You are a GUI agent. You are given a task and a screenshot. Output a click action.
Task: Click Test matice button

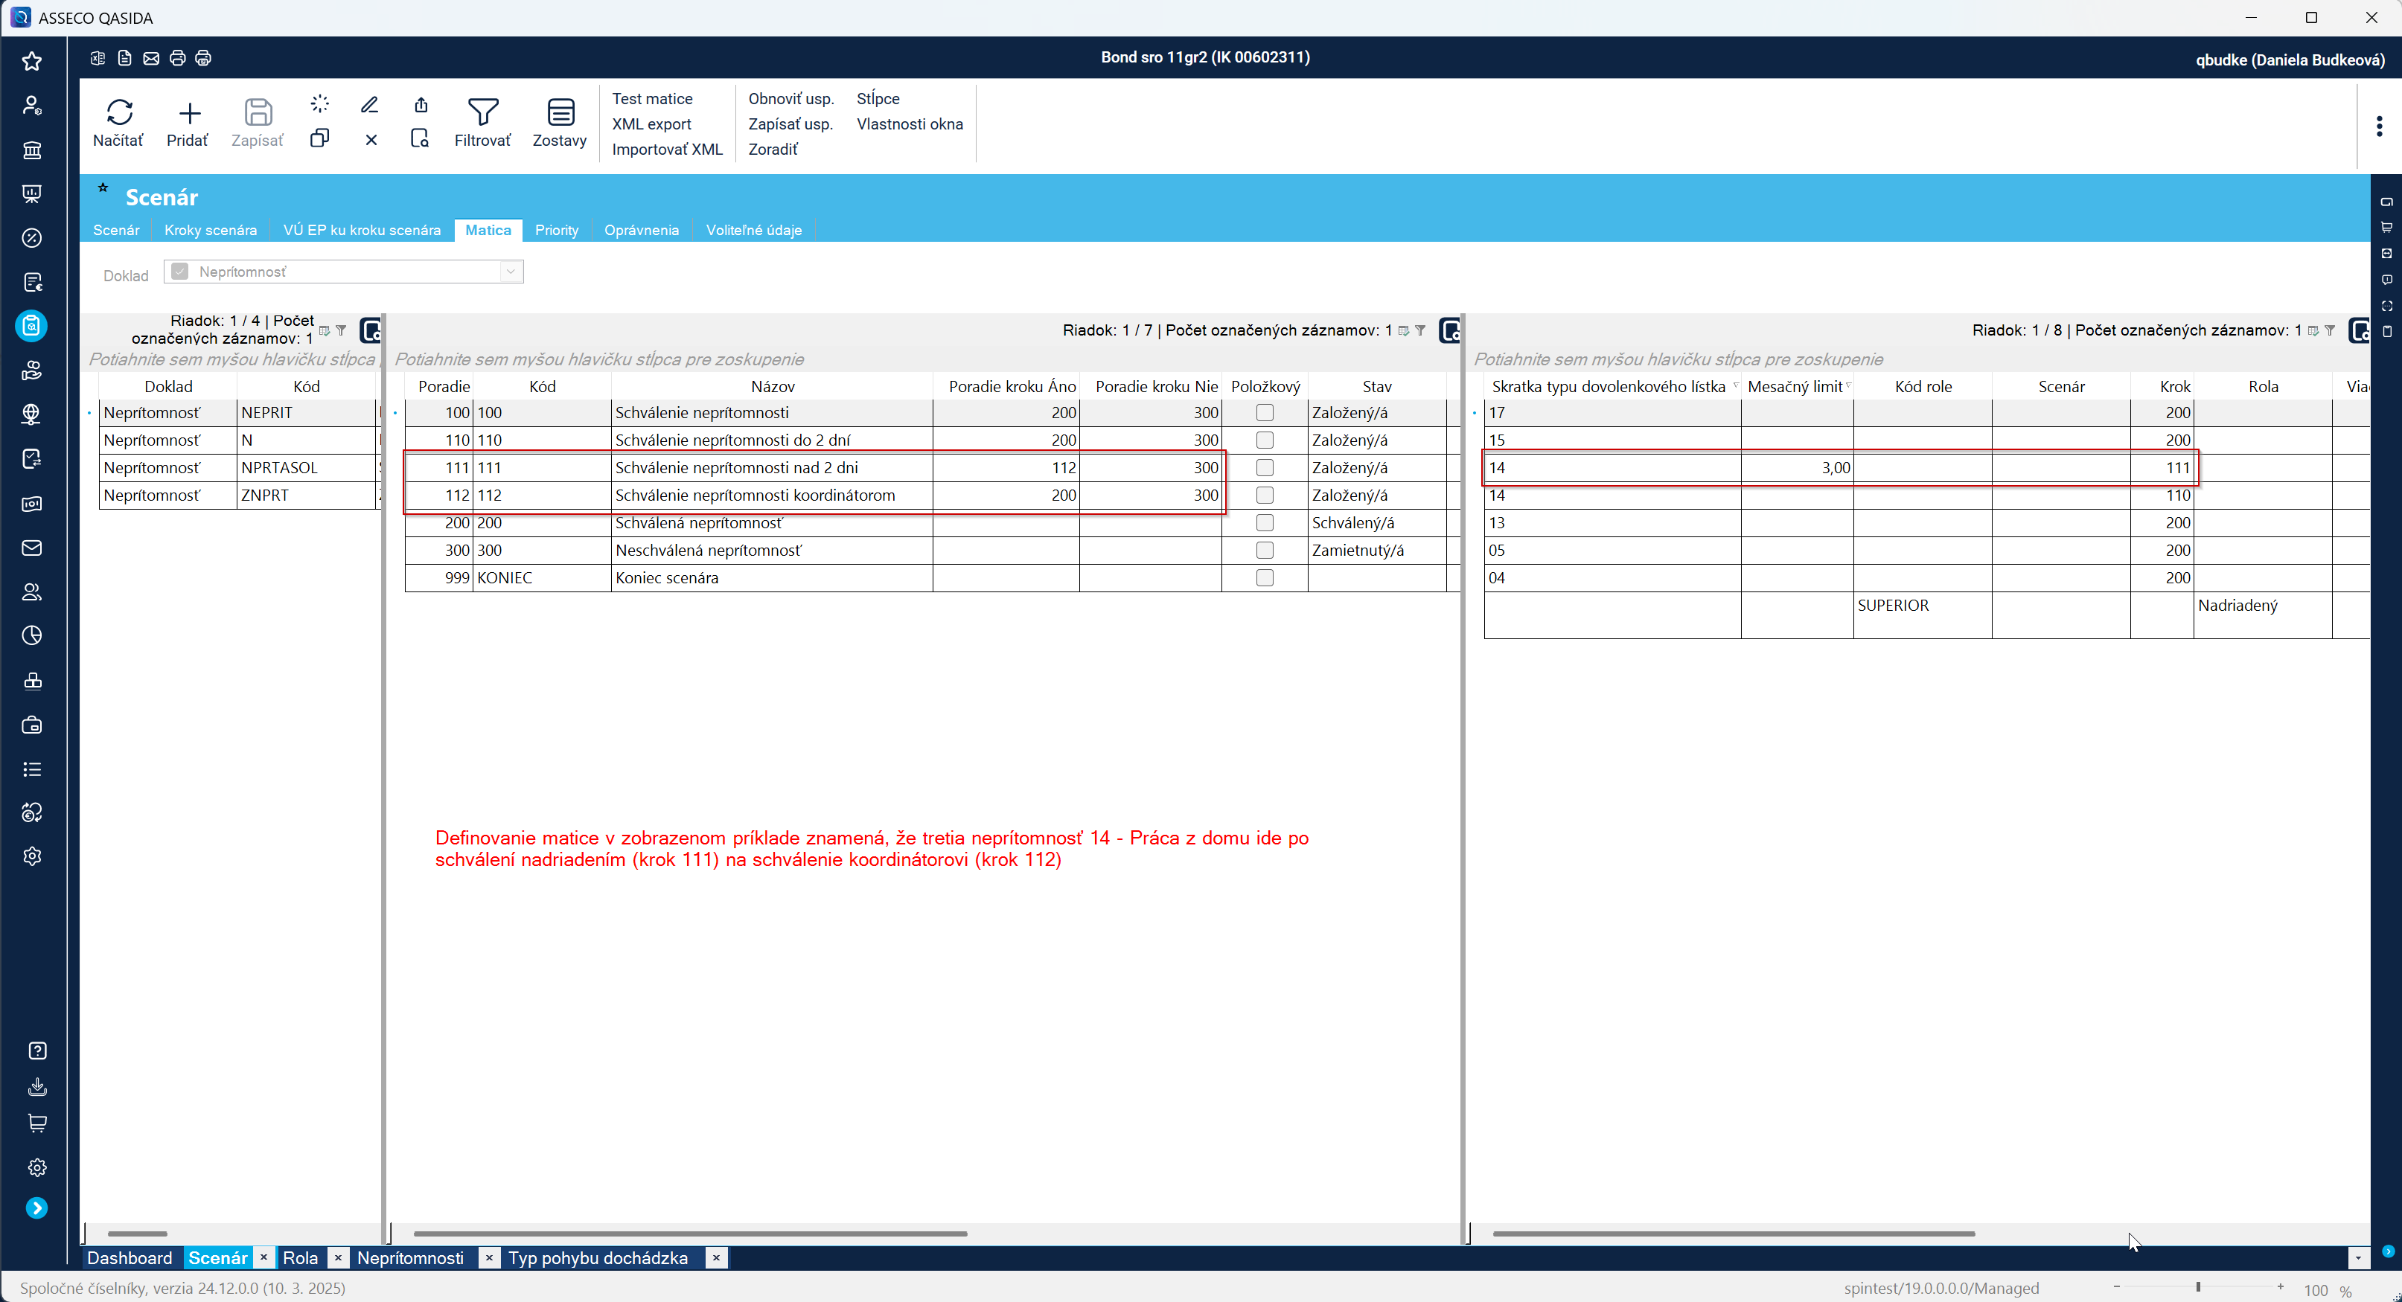pyautogui.click(x=652, y=99)
